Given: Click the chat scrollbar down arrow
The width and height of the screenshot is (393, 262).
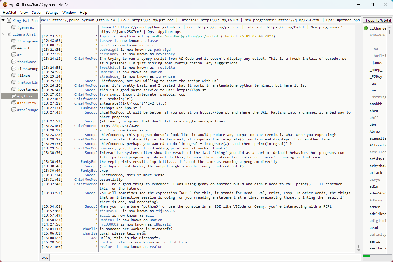Looking at the screenshot, I should pos(359,250).
